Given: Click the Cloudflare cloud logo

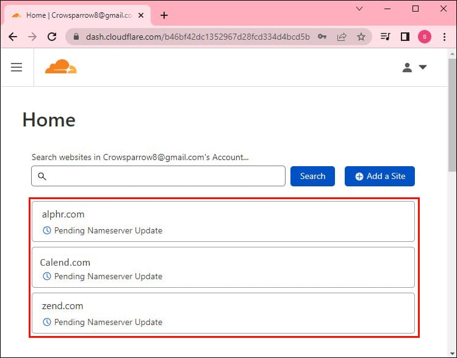Looking at the screenshot, I should pyautogui.click(x=60, y=67).
